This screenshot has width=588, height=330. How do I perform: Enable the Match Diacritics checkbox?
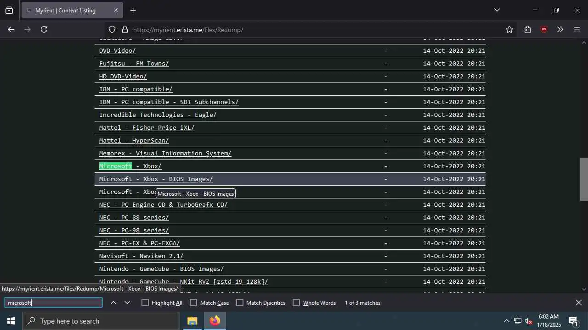[239, 302]
